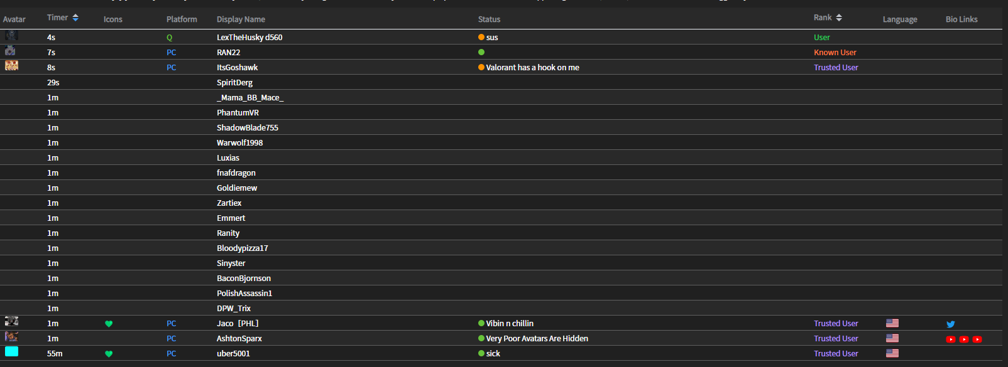The image size is (1008, 367).
Task: Open the Trusted User rank link for ItsGoshawk
Action: 836,67
